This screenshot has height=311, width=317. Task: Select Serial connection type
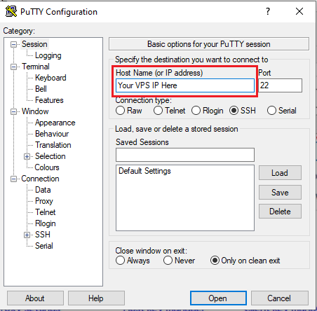click(x=271, y=111)
